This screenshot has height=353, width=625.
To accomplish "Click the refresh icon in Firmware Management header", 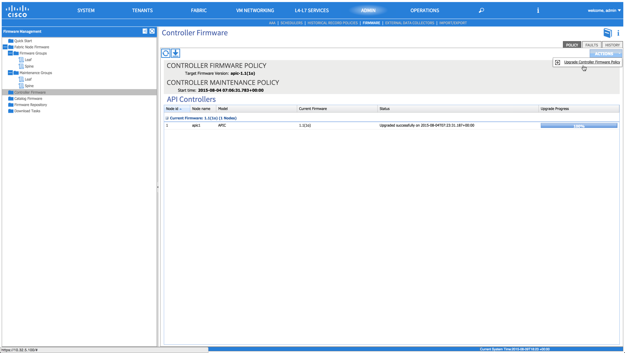I will click(x=152, y=31).
